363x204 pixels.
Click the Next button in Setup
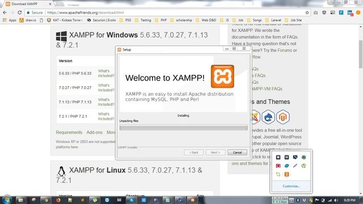coord(216,152)
